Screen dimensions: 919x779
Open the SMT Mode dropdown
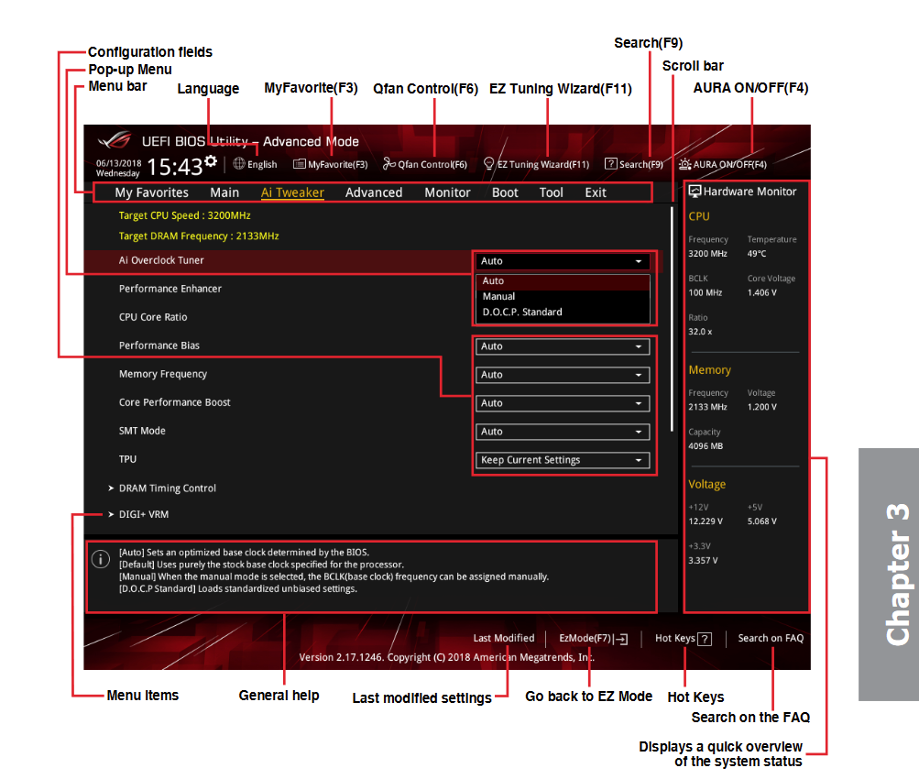click(x=563, y=432)
